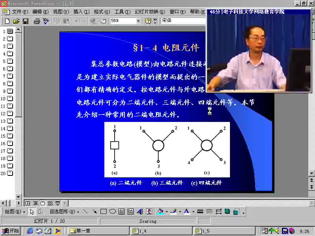Open a file with the folder icon
Screen dimensions: 315x236
coord(16,21)
